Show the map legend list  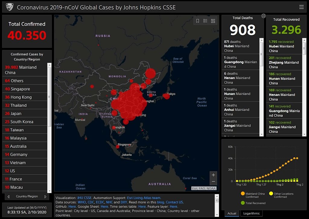coord(205,21)
